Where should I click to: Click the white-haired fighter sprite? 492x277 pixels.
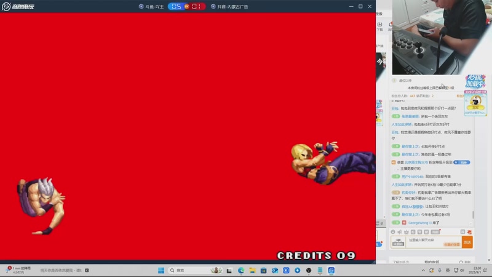41,206
